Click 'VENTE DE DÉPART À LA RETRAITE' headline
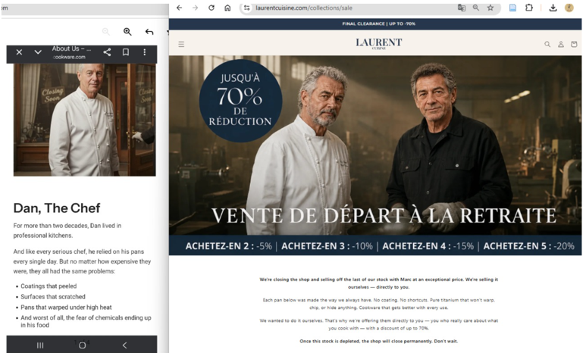 (384, 216)
